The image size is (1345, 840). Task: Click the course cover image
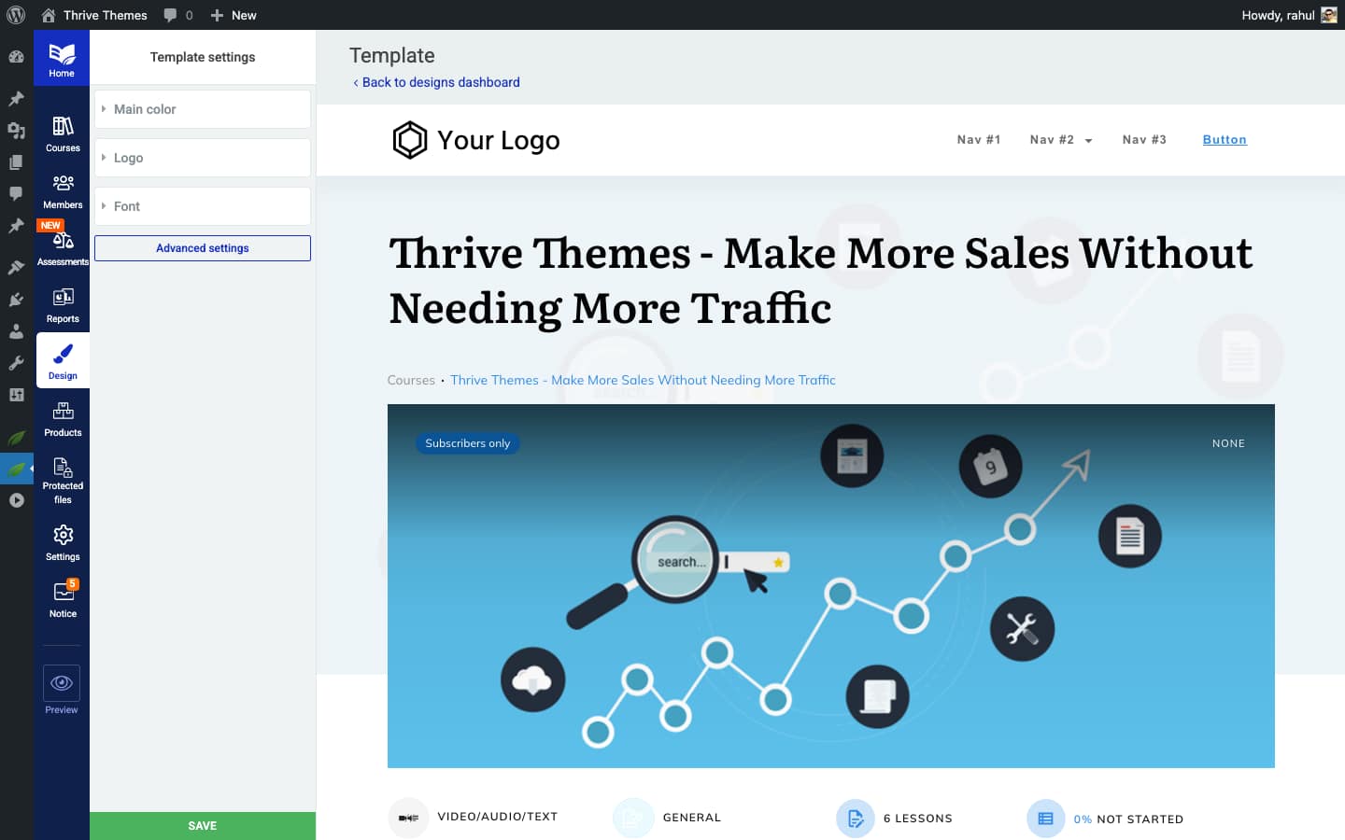point(830,585)
